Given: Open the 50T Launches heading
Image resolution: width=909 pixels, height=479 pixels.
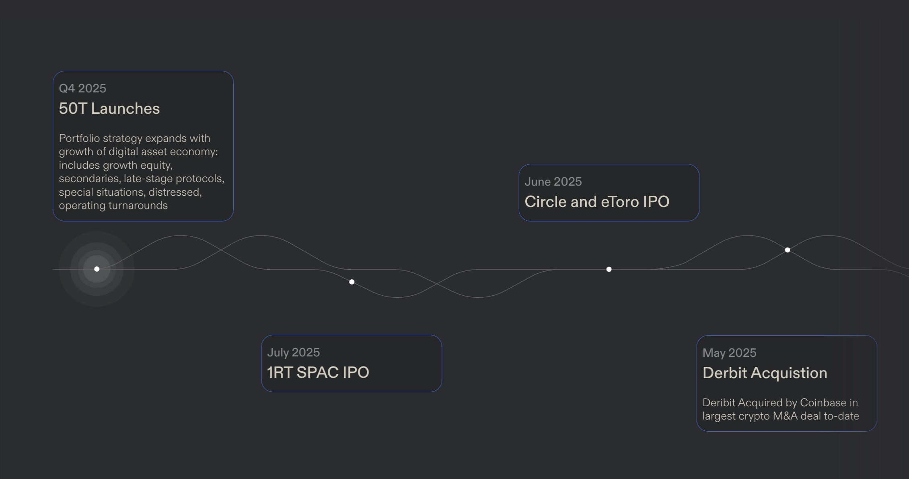Looking at the screenshot, I should click(x=109, y=108).
